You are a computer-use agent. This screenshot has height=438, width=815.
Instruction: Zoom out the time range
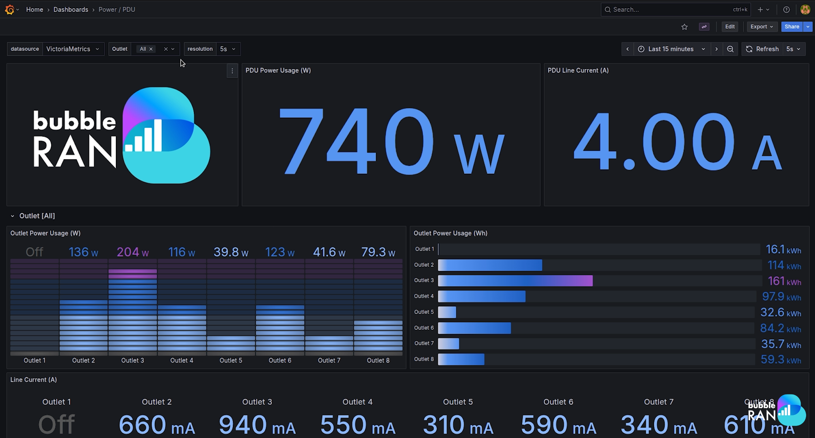click(x=730, y=49)
